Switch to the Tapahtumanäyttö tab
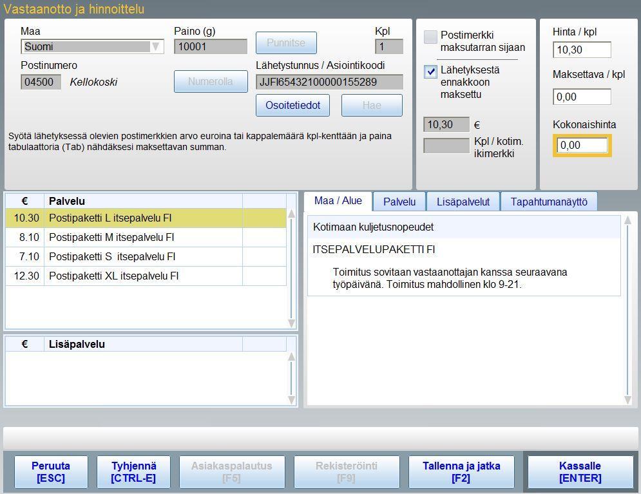641x494 pixels. [x=549, y=202]
